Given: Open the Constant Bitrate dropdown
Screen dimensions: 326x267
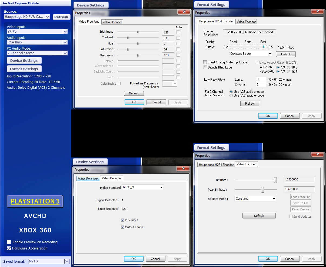Looking at the screenshot, I should [x=251, y=54].
